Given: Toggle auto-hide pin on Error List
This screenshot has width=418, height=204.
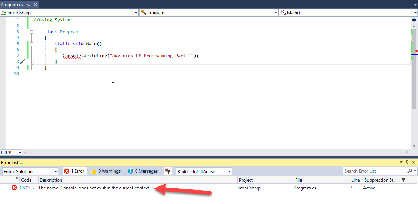Looking at the screenshot, I should 408,162.
